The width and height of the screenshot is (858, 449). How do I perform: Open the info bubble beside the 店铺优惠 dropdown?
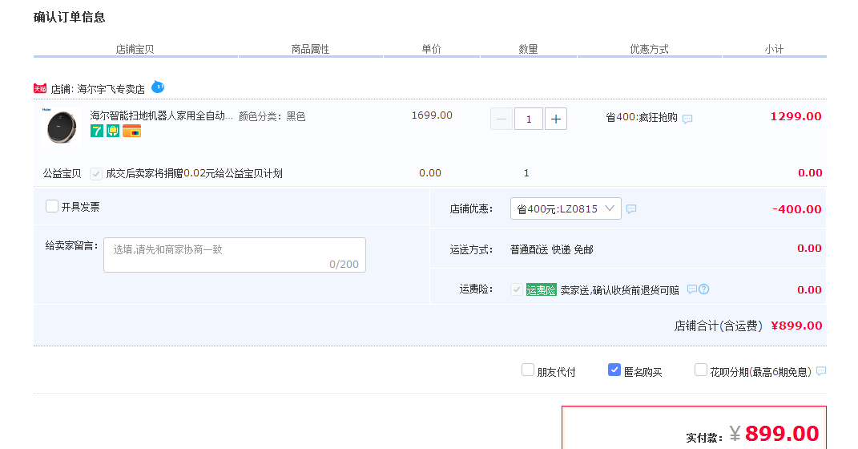pos(631,208)
